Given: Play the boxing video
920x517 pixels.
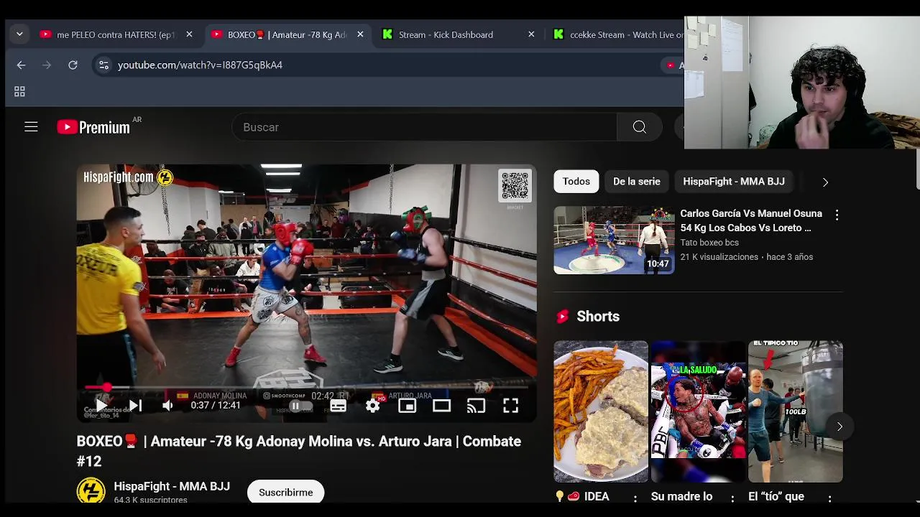Looking at the screenshot, I should [101, 406].
